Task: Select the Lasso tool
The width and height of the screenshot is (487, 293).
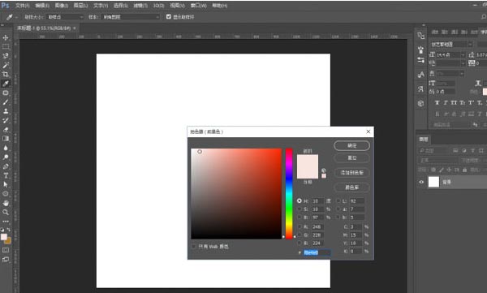Action: click(6, 56)
